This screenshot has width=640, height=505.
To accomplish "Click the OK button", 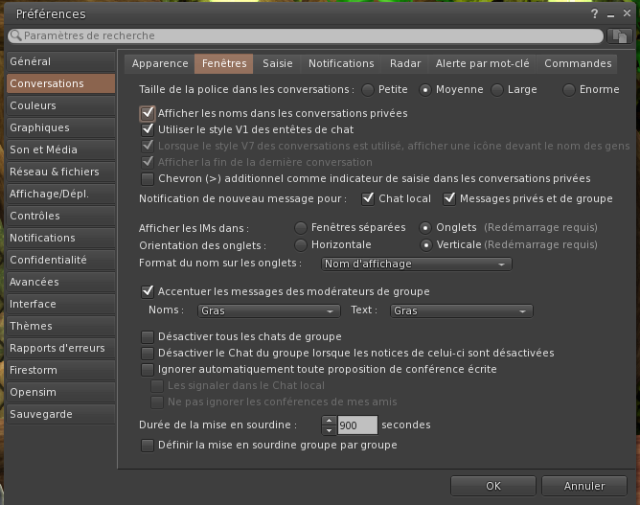I will [x=492, y=486].
